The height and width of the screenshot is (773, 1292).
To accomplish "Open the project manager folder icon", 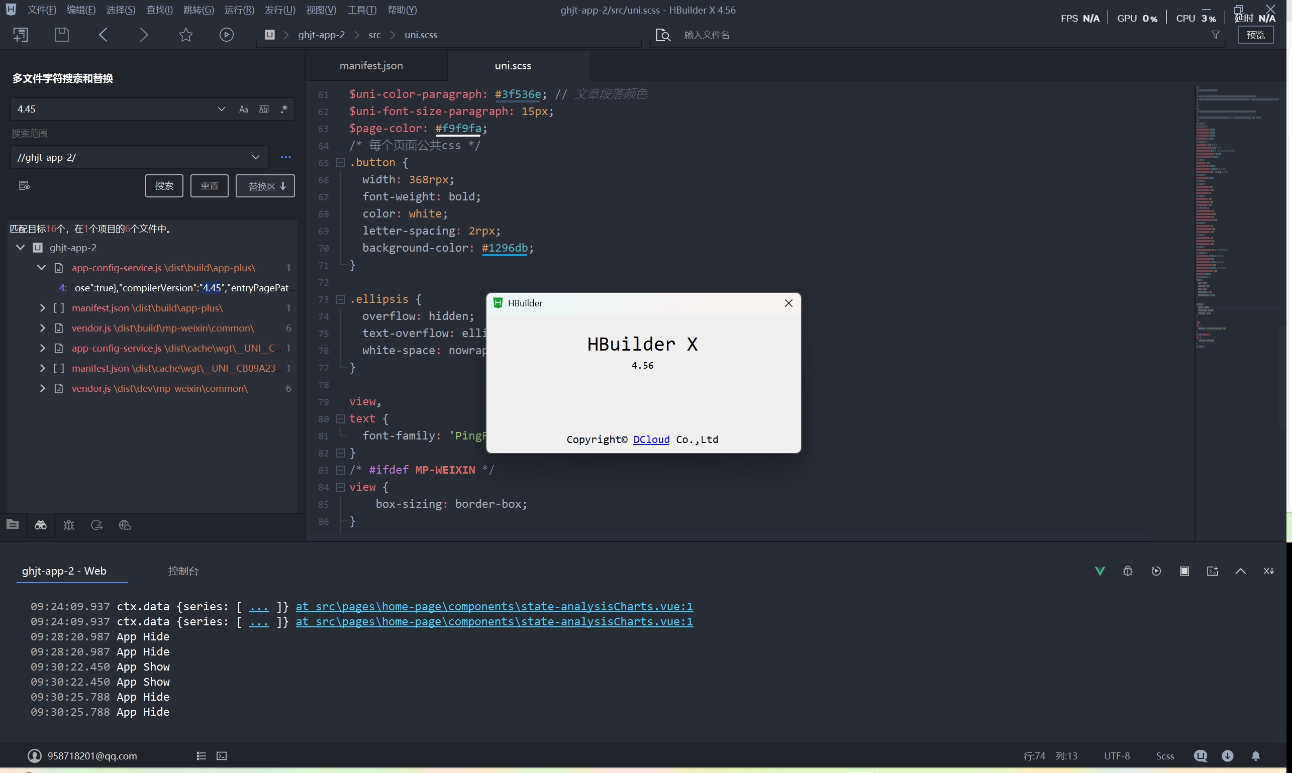I will click(13, 524).
